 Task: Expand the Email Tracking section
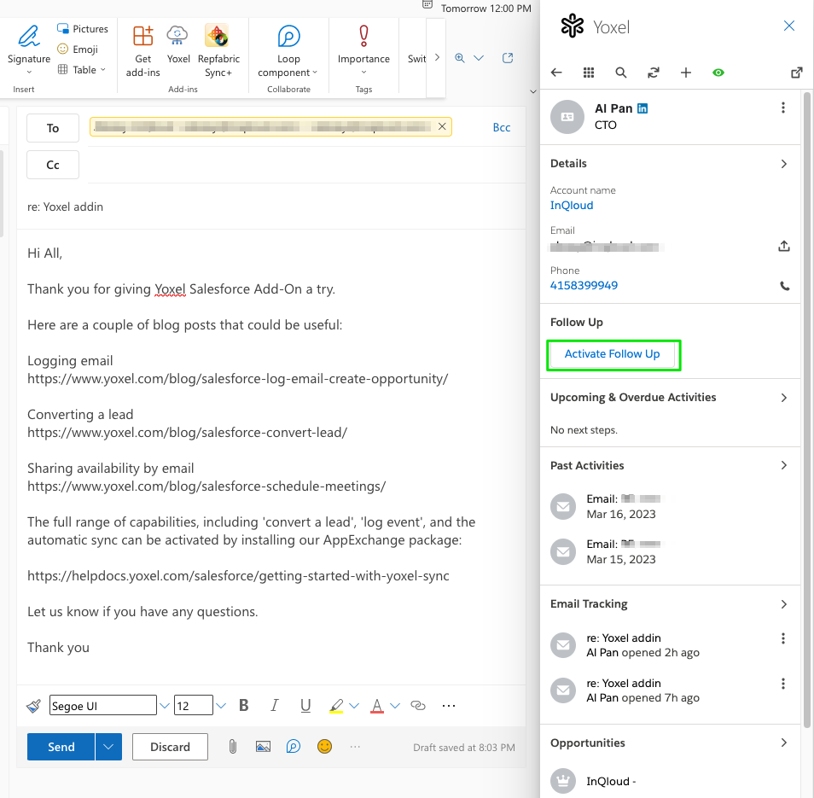784,604
